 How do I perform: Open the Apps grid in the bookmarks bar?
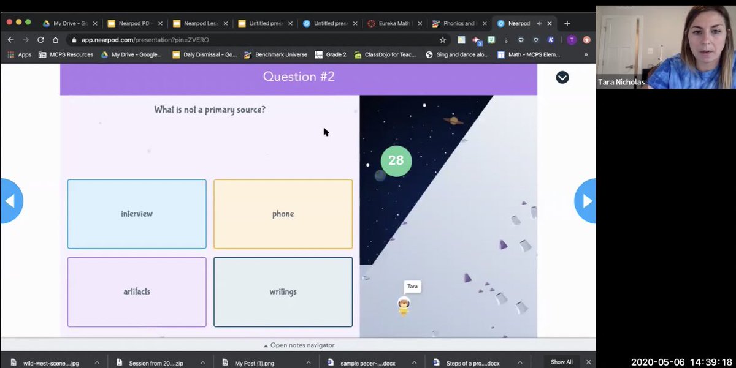(19, 54)
